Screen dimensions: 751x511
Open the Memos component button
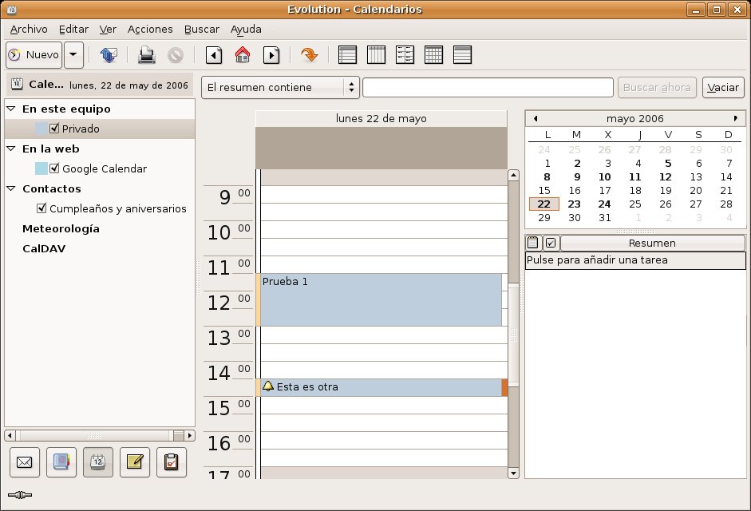[135, 462]
